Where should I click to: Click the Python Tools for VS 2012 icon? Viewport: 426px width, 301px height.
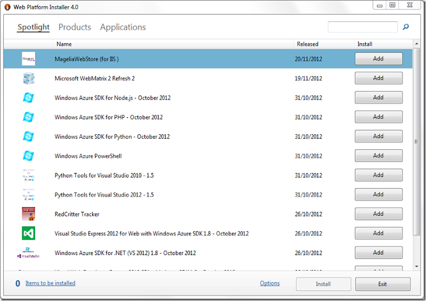click(29, 194)
